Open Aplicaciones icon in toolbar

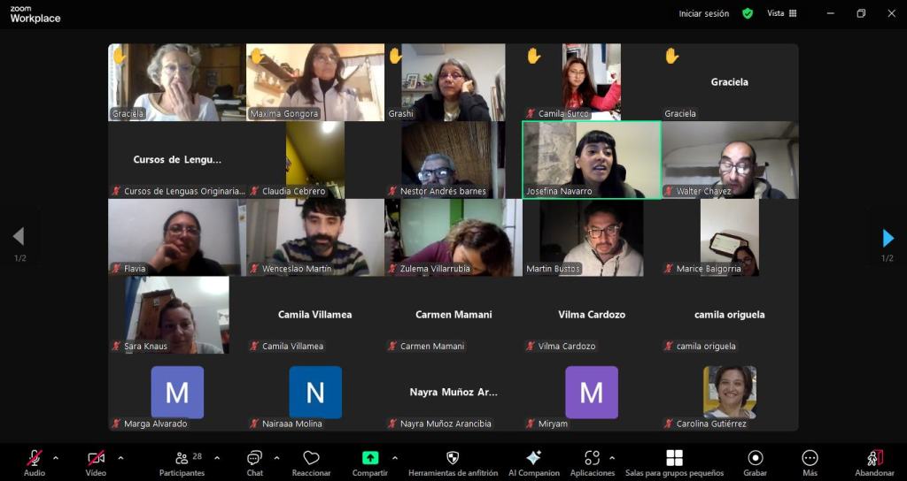592,458
